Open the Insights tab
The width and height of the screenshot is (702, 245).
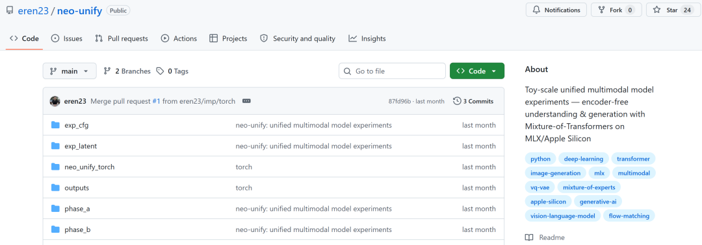[367, 38]
